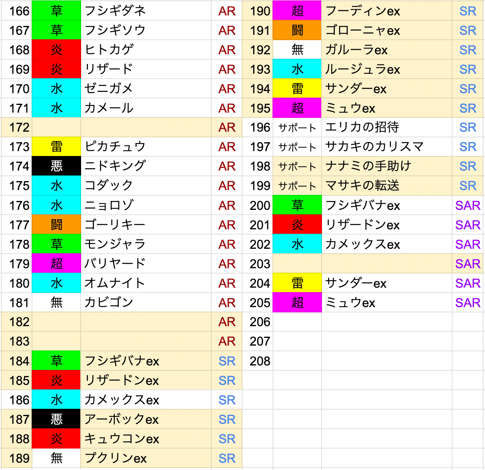
Task: Click the AR rarity cell in row 182
Action: pos(227,322)
